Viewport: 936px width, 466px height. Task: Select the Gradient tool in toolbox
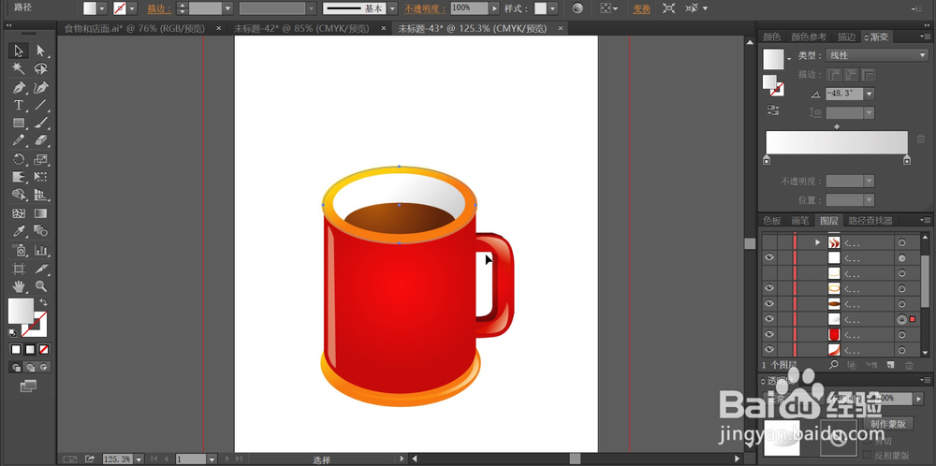point(40,213)
